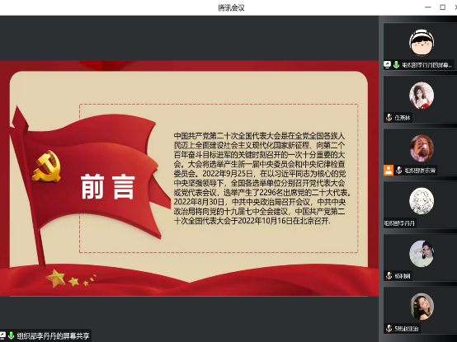Click the green microphone icon in the top participant tile
457x342 pixels.
tap(396, 64)
